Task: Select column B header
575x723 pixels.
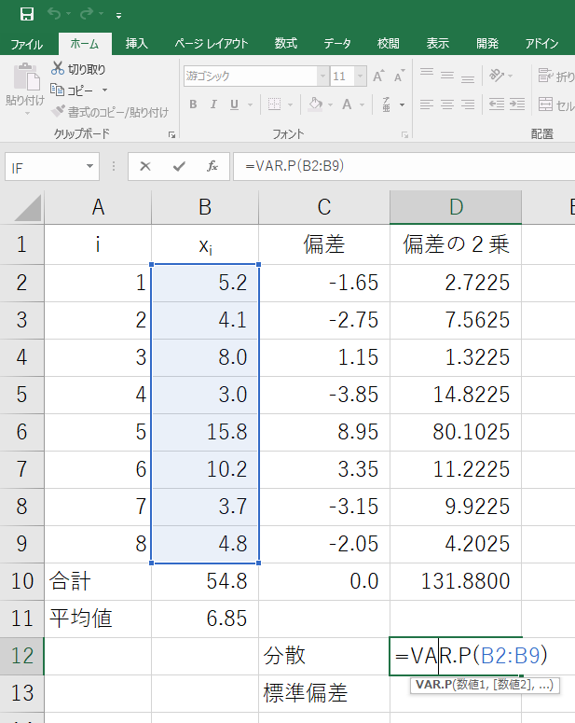Action: pyautogui.click(x=205, y=207)
